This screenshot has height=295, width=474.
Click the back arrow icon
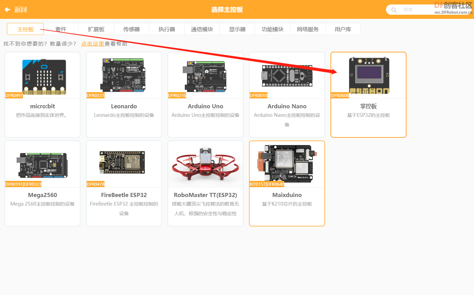[7, 10]
